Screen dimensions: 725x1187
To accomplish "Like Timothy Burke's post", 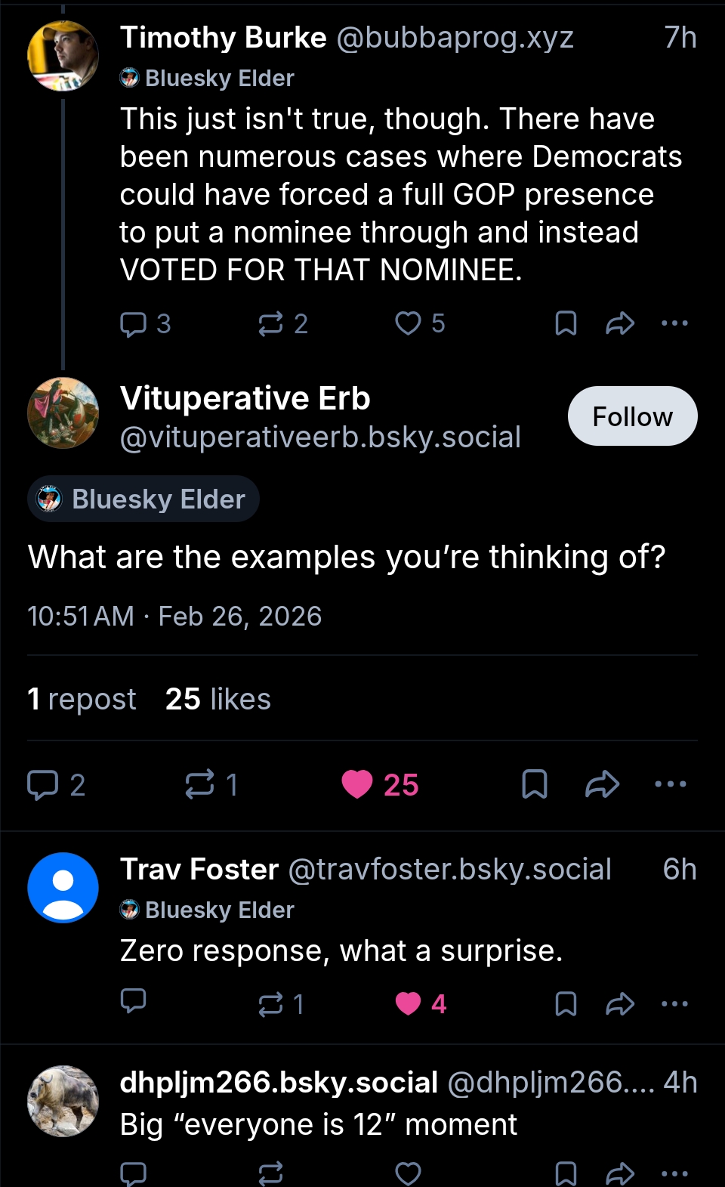I will click(x=409, y=323).
